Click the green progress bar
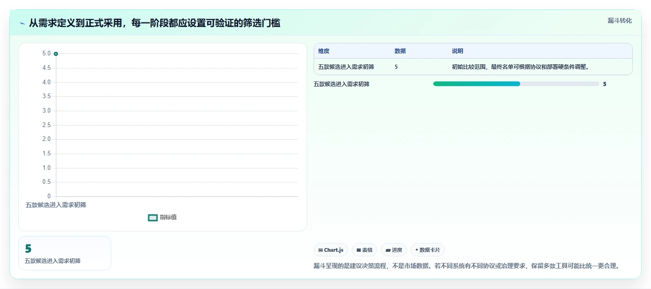 tap(477, 84)
